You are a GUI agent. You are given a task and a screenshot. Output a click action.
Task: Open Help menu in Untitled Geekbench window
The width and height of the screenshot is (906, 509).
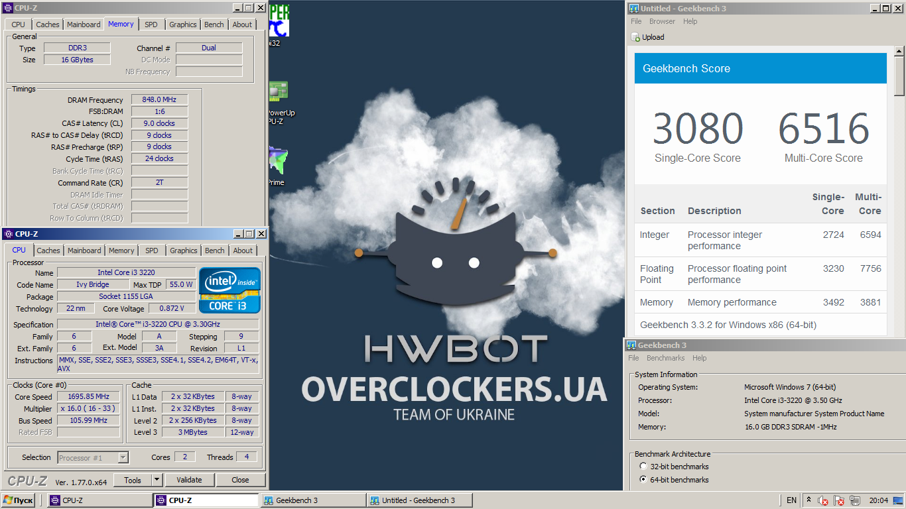pyautogui.click(x=690, y=21)
